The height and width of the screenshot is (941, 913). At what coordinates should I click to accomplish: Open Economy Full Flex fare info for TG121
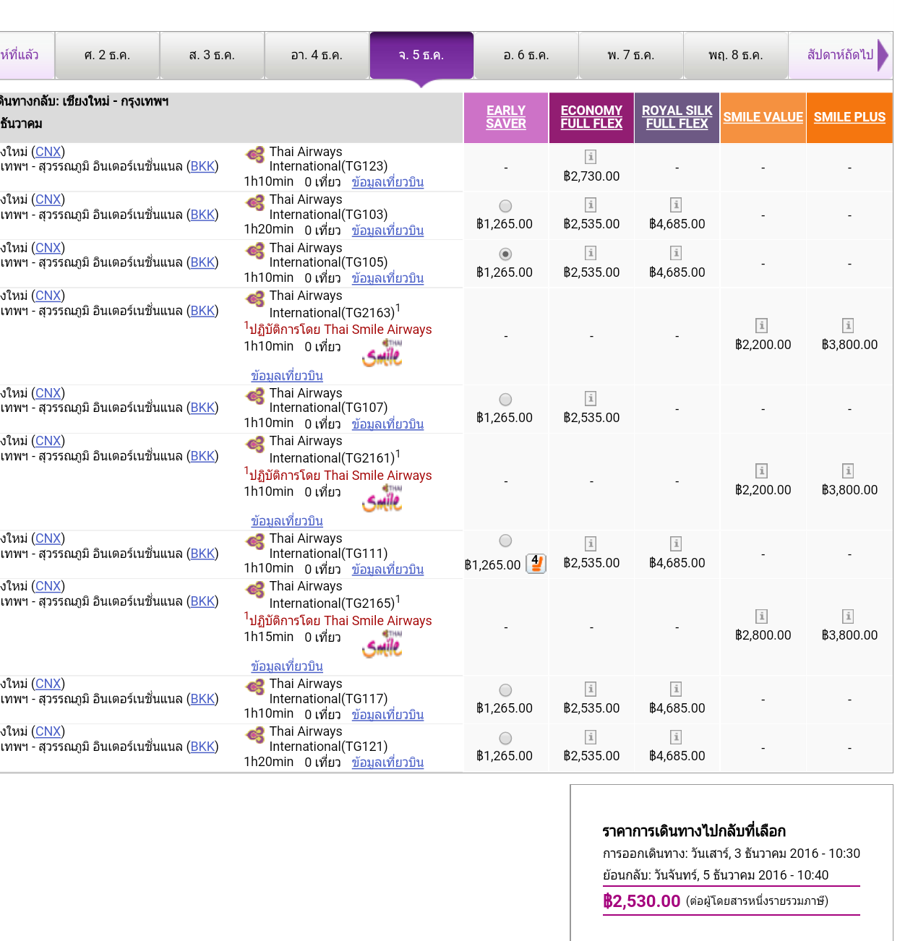tap(591, 737)
